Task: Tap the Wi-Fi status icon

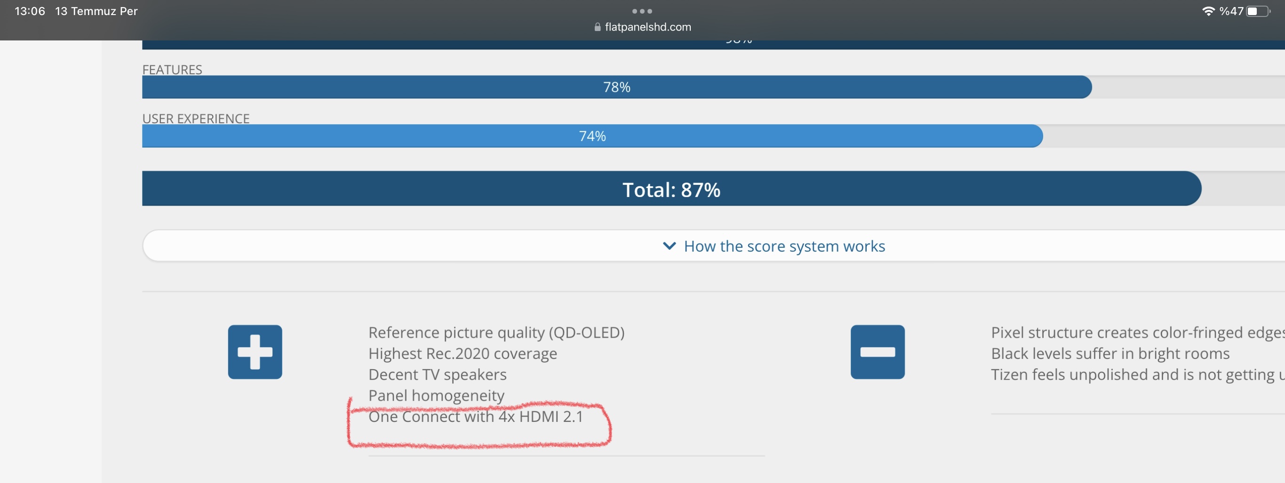Action: point(1208,11)
